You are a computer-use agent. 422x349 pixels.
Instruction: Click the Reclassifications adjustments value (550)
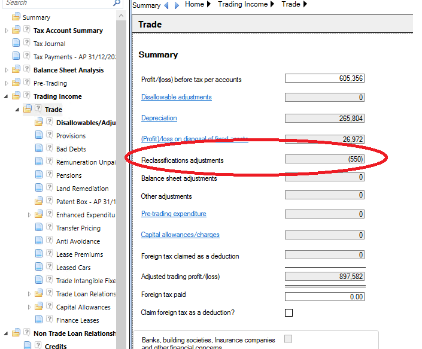point(324,159)
